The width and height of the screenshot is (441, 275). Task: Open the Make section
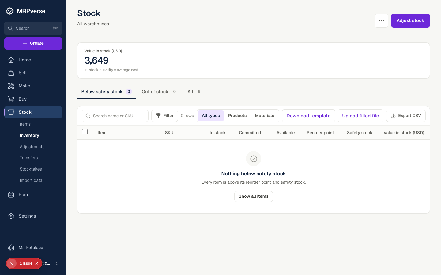coord(33,86)
